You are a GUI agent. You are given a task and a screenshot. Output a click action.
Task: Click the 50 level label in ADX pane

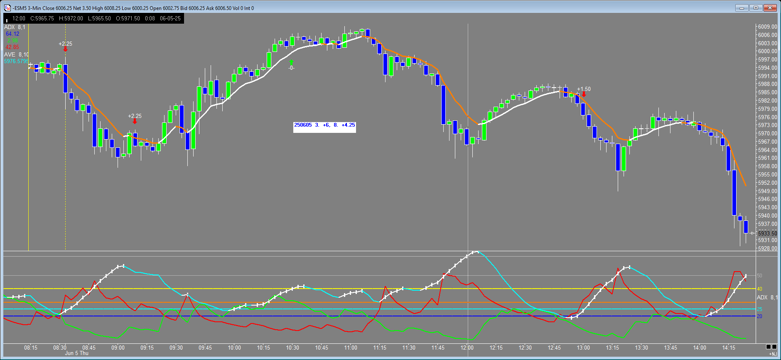pyautogui.click(x=759, y=275)
